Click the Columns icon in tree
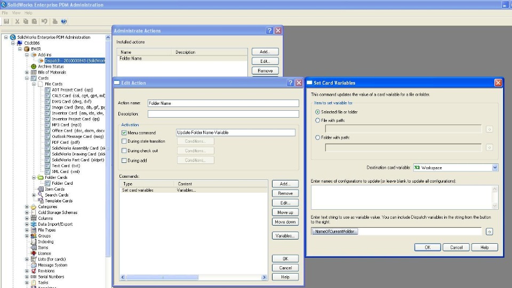The height and width of the screenshot is (288, 512). click(x=33, y=218)
